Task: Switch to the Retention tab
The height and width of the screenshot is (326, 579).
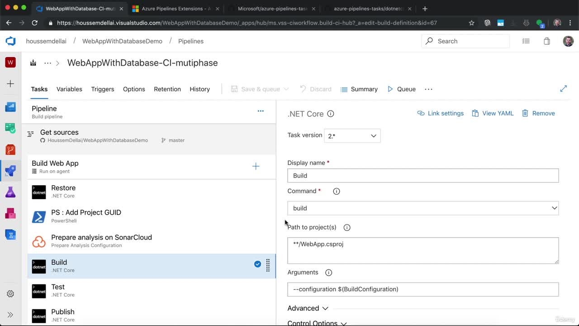Action: [167, 89]
